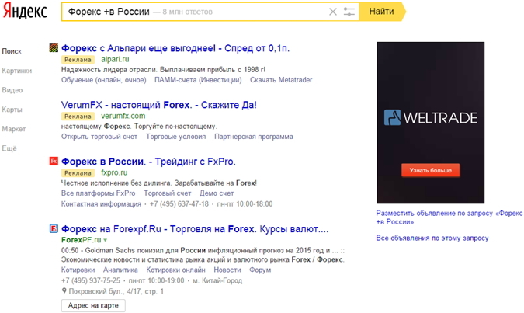The height and width of the screenshot is (313, 524).
Task: Click the Найти search button
Action: (x=382, y=12)
